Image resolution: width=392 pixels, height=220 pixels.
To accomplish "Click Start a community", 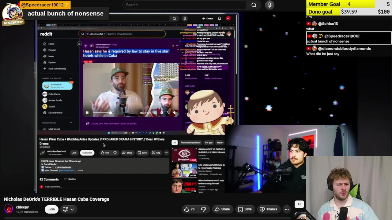I will 55,68.
